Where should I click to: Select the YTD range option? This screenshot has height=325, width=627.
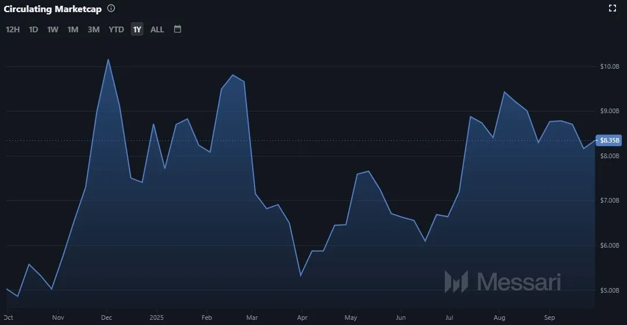pyautogui.click(x=116, y=29)
